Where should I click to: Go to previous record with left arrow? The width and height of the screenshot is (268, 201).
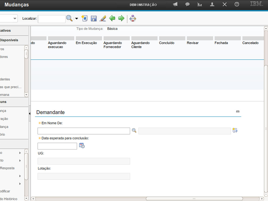[x=112, y=18]
